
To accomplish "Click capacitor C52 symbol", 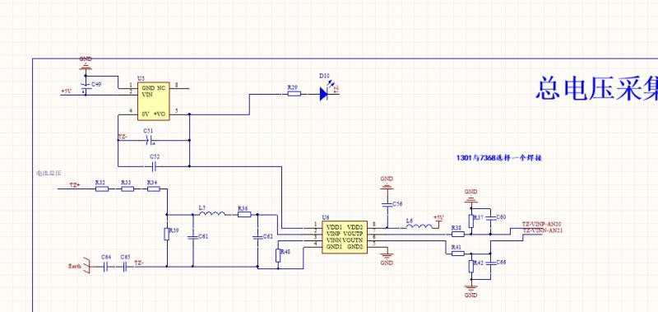I will pyautogui.click(x=154, y=166).
